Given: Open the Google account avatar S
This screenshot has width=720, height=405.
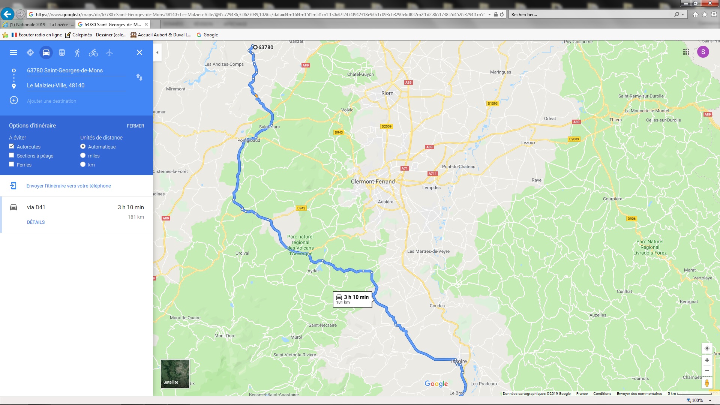Looking at the screenshot, I should pos(703,52).
